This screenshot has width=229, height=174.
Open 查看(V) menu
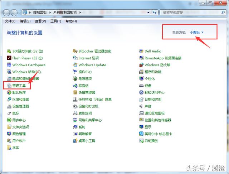coord(40,21)
